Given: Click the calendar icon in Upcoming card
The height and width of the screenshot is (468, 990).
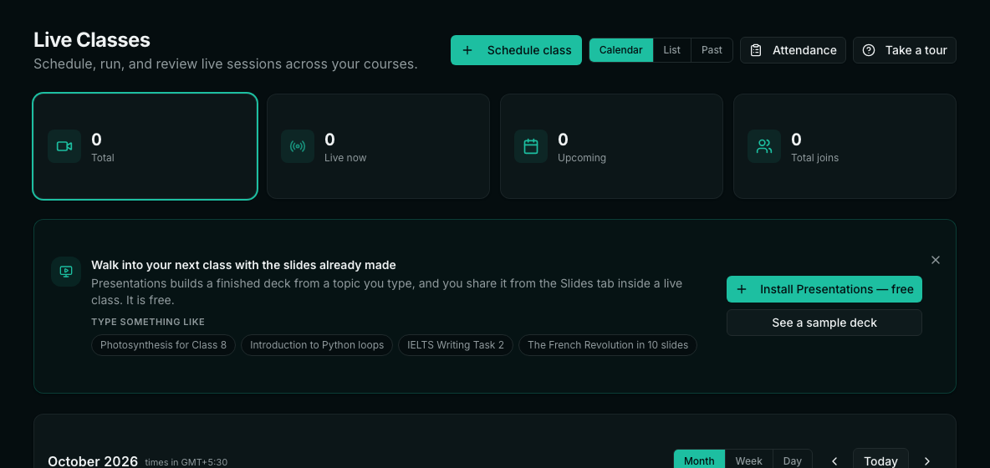Looking at the screenshot, I should coord(531,146).
